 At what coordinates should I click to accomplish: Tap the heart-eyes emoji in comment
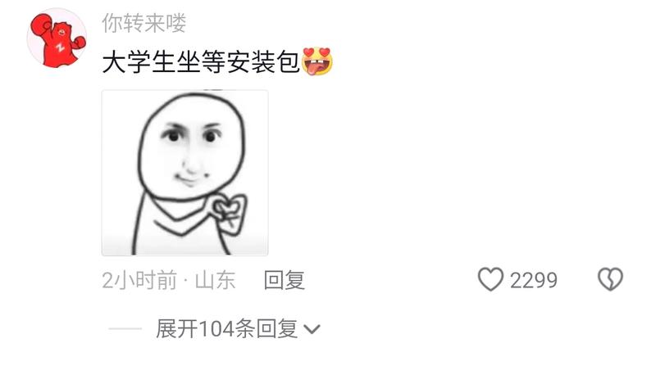pos(317,61)
